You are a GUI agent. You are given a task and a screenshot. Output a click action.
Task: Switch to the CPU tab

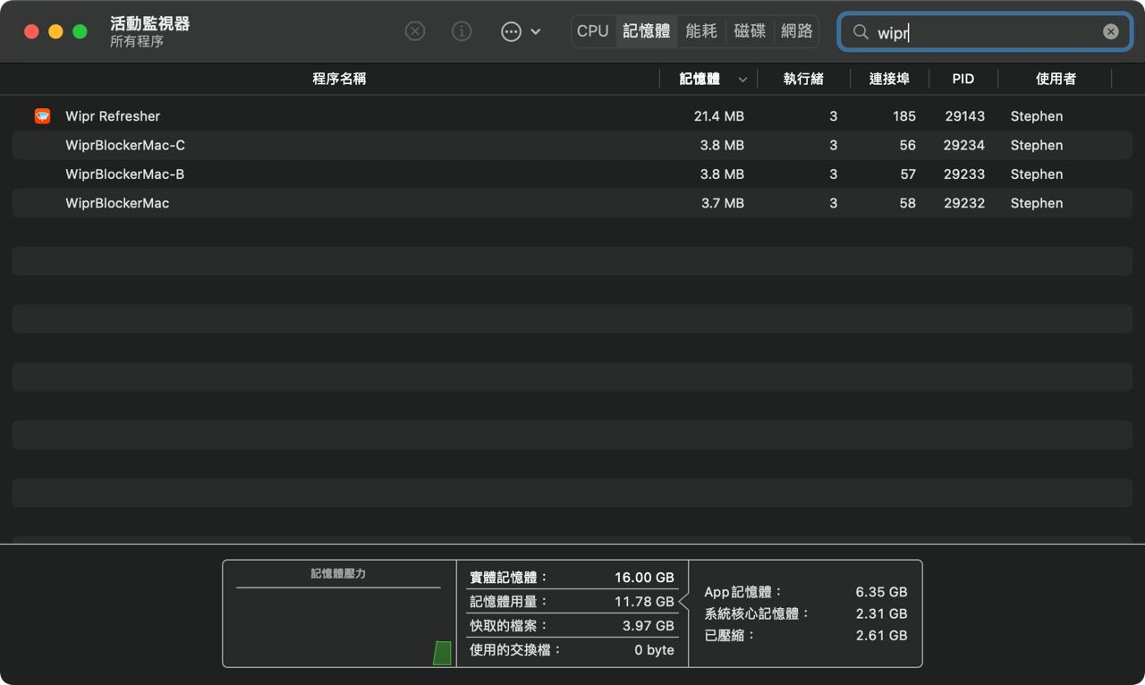pyautogui.click(x=593, y=31)
